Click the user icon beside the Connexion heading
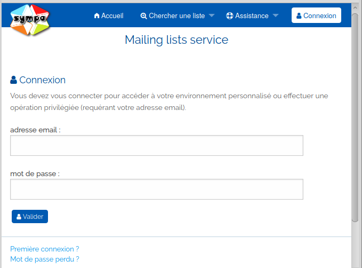 click(x=14, y=80)
